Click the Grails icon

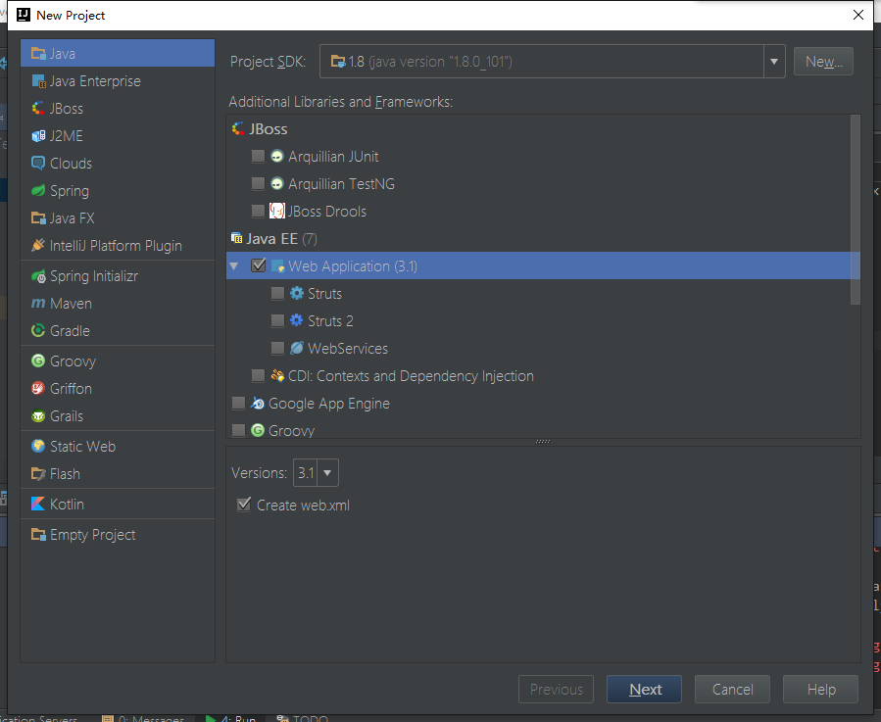(38, 415)
